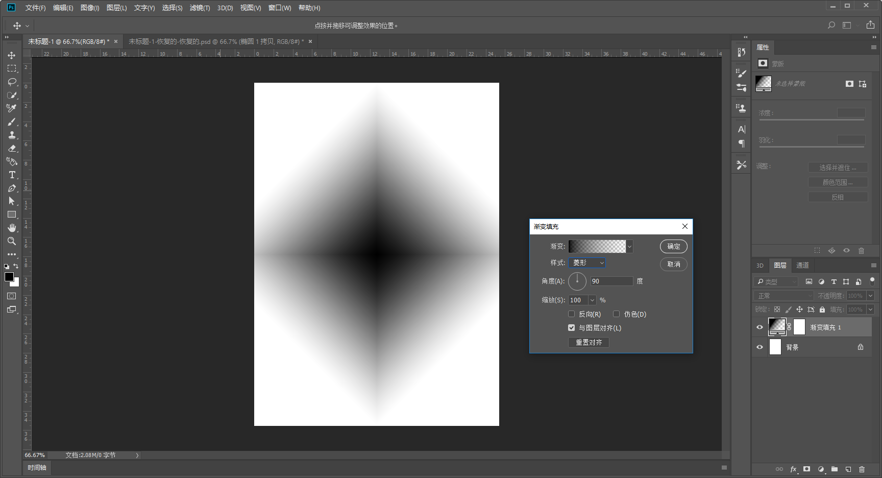Open the layer blend mode dropdown 正常
882x478 pixels.
(x=784, y=296)
